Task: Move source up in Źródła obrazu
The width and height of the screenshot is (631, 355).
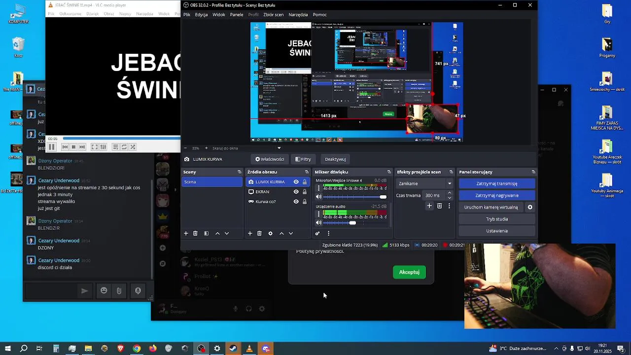Action: point(281,233)
